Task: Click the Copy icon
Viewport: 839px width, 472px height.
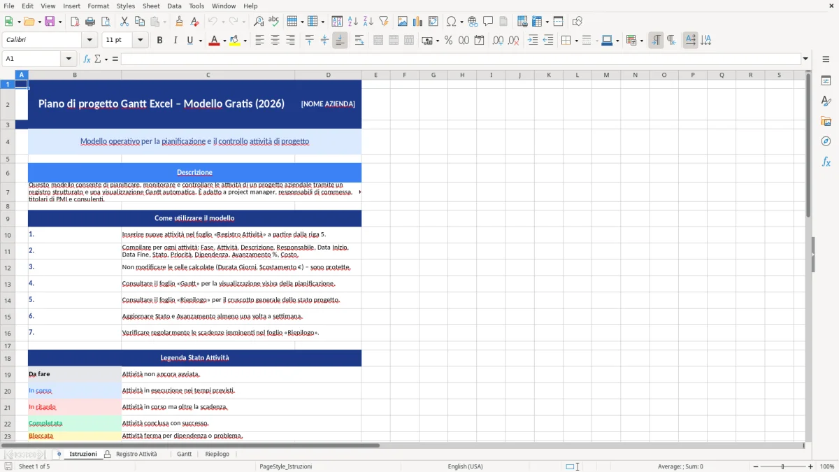Action: click(140, 22)
